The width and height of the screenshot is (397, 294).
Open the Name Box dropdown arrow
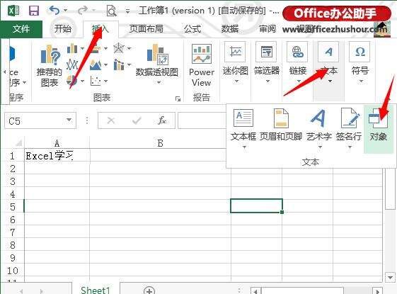69,120
